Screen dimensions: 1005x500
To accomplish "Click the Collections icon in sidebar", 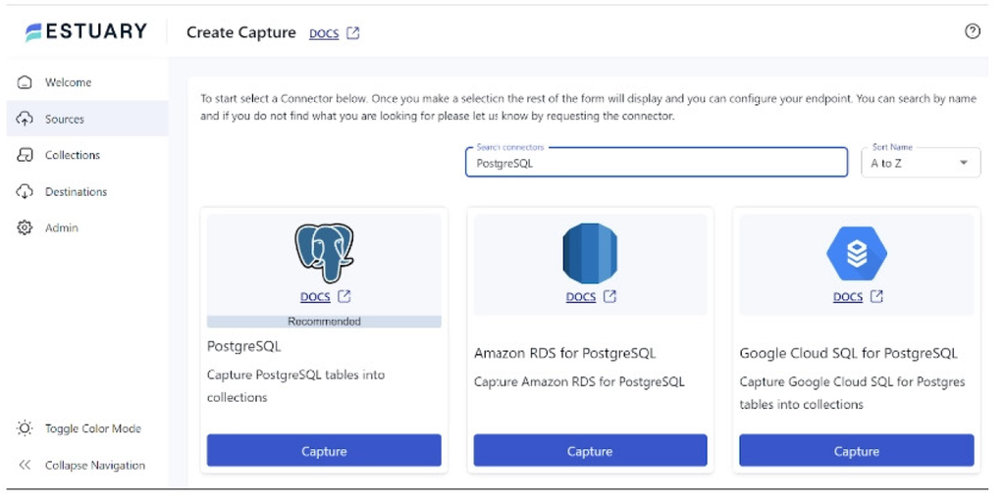I will 25,155.
